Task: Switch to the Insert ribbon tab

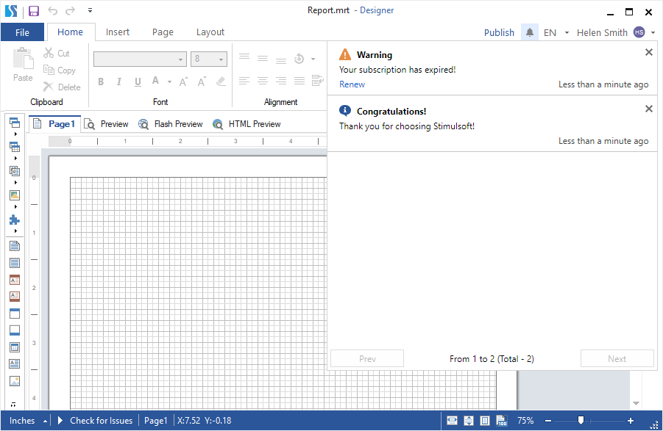Action: [x=118, y=32]
